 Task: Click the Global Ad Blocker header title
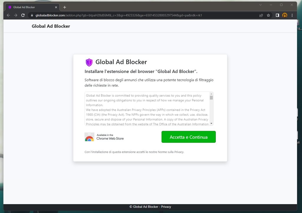[51, 26]
